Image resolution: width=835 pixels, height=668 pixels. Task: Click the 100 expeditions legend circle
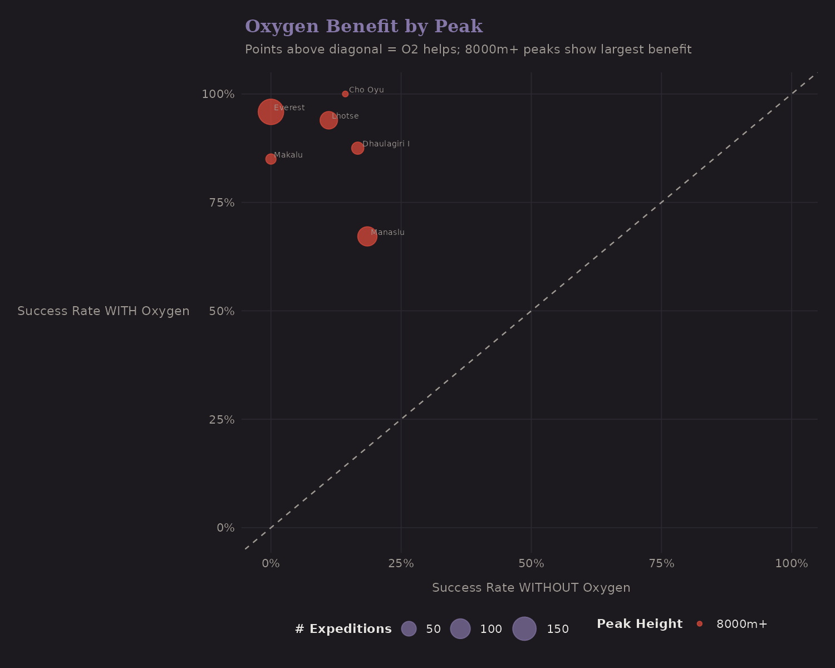tap(460, 629)
